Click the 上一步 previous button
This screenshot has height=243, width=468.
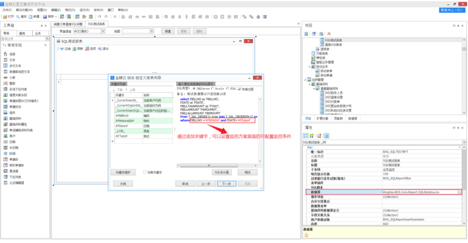point(206,184)
